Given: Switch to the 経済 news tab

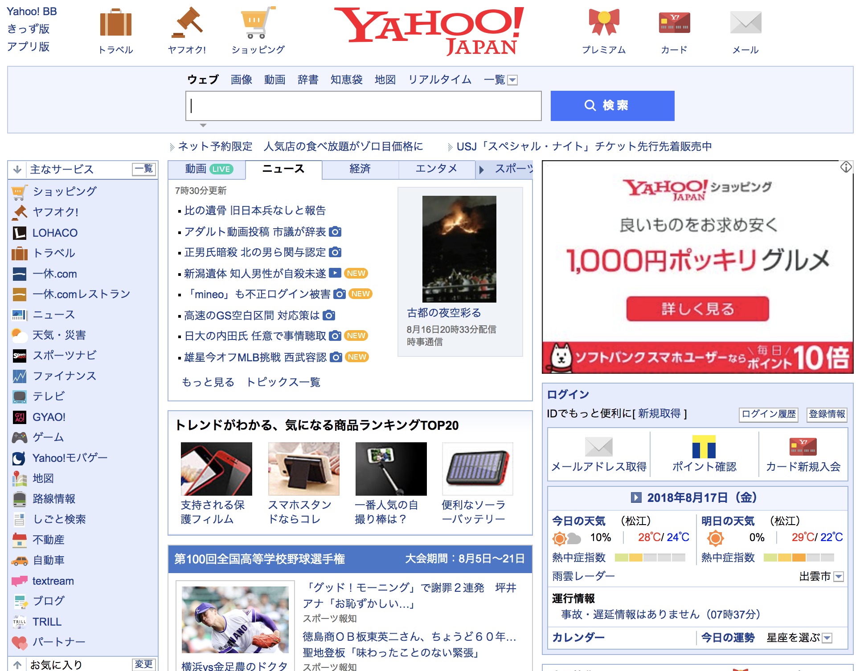Looking at the screenshot, I should click(x=360, y=169).
